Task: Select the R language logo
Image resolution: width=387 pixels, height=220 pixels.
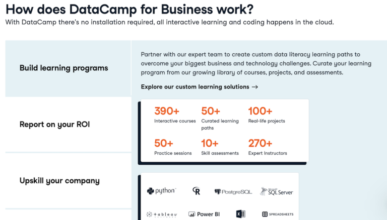Action: (197, 191)
